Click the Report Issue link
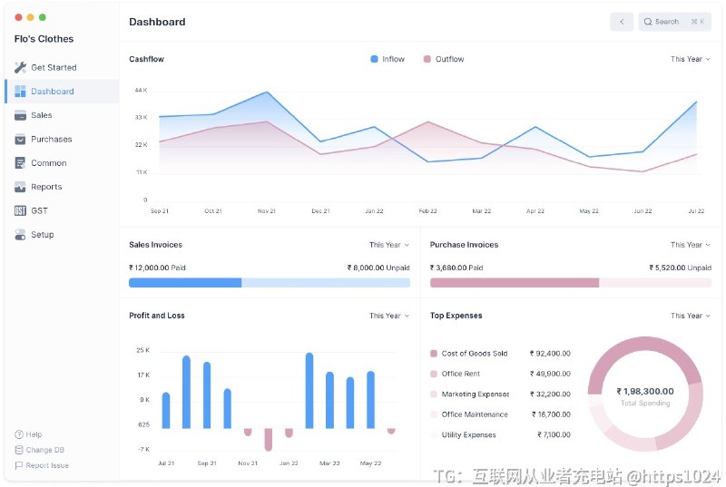The width and height of the screenshot is (726, 487). click(46, 465)
